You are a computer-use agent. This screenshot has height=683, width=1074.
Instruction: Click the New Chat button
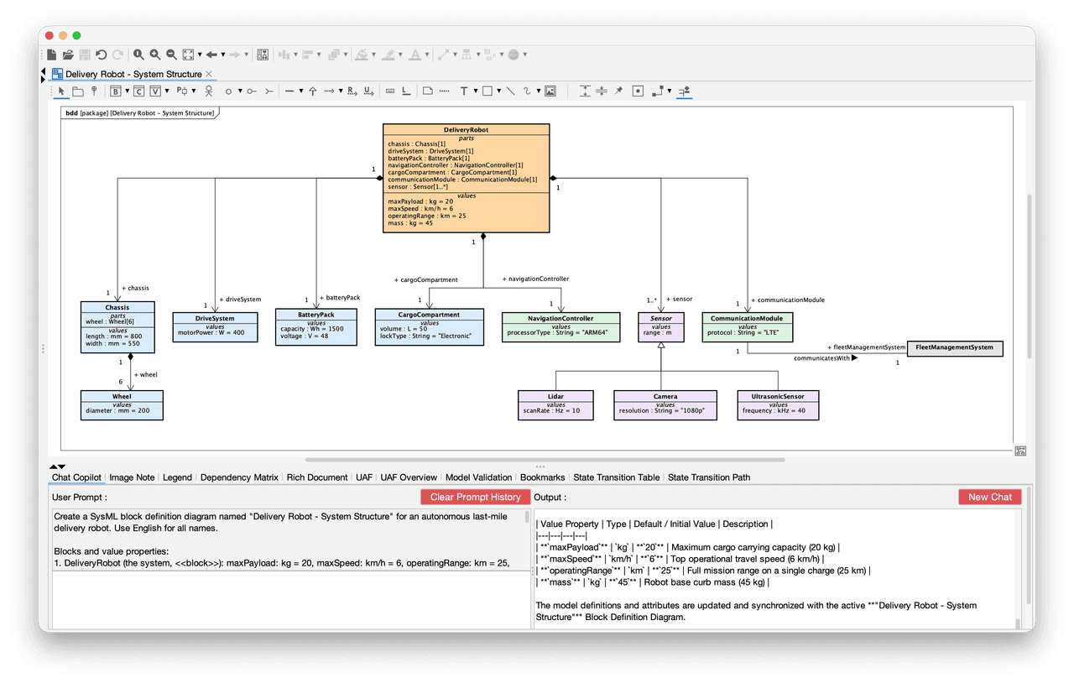[x=990, y=497]
